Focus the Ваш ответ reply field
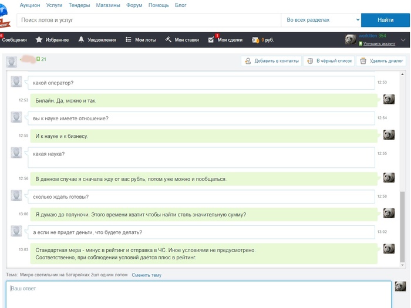This screenshot has height=308, width=411. [x=198, y=293]
